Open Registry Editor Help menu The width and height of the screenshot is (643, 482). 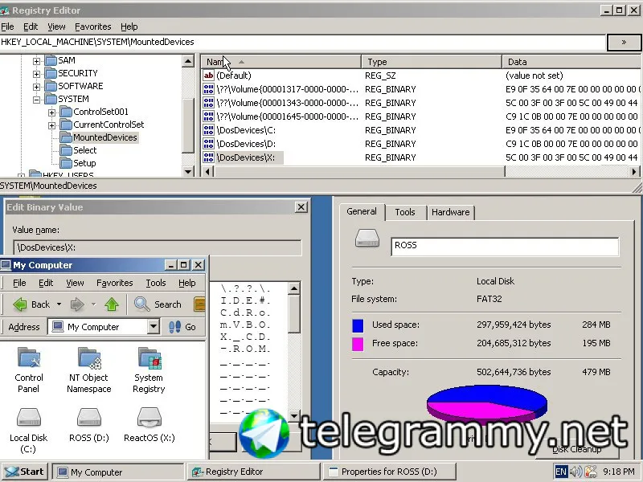point(129,27)
